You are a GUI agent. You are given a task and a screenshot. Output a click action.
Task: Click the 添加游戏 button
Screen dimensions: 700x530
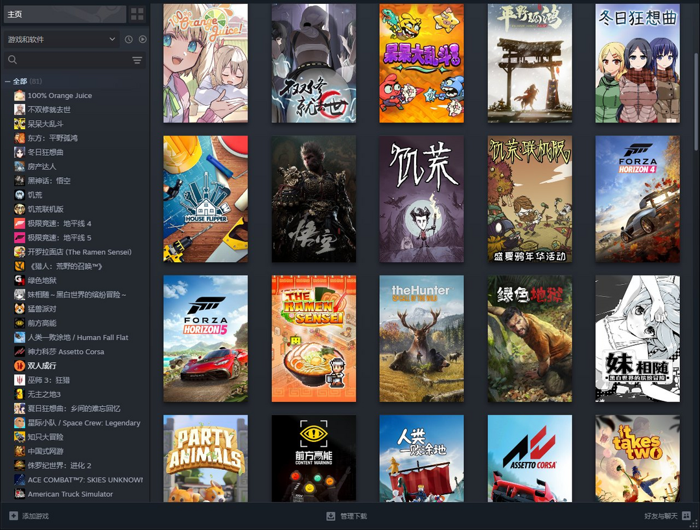pos(29,516)
